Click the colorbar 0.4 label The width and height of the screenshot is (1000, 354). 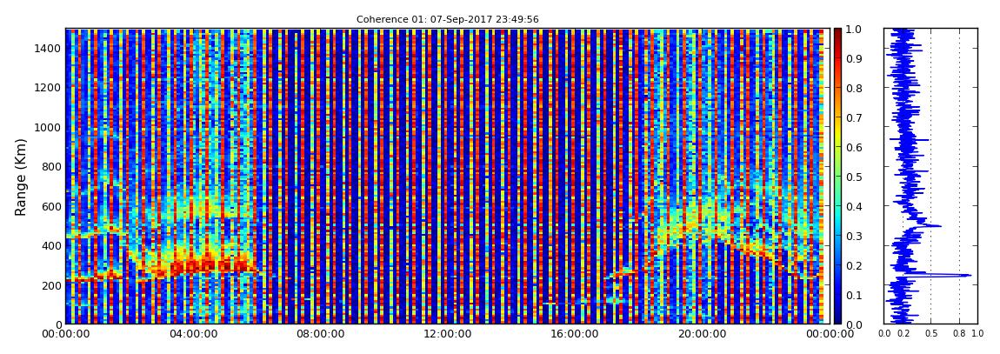853,207
